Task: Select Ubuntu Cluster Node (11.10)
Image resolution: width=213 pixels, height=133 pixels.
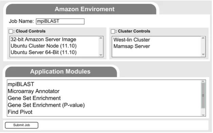Action: pos(43,46)
